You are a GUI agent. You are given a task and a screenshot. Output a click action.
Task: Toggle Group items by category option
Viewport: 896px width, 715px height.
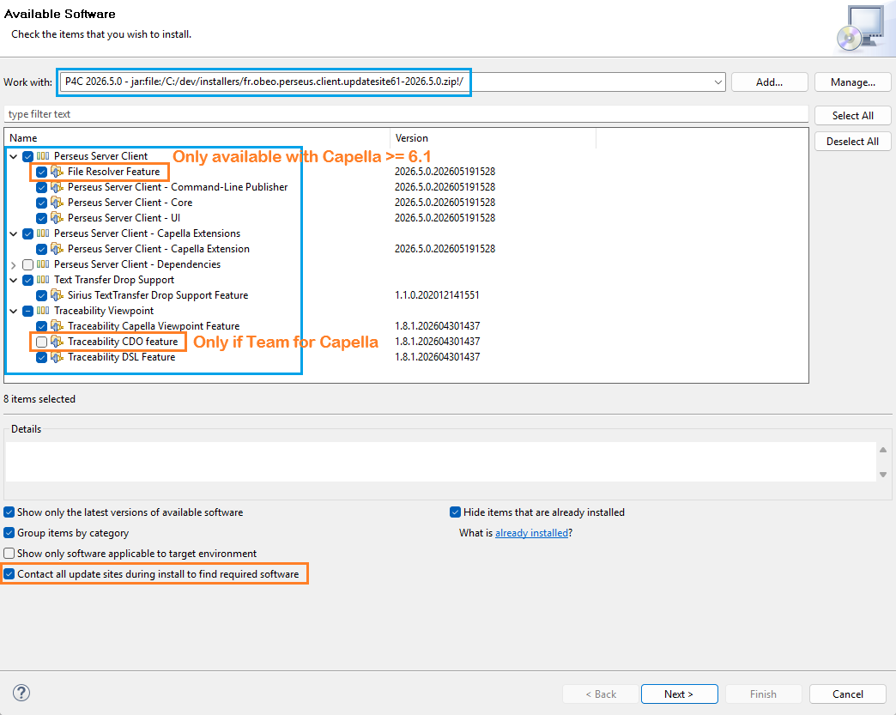tap(9, 533)
